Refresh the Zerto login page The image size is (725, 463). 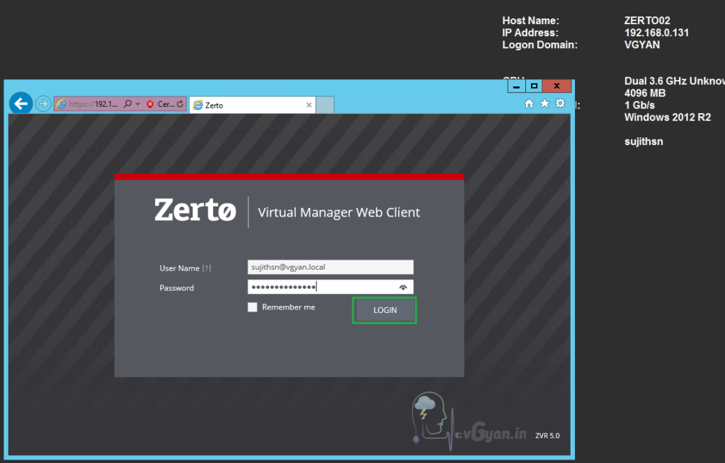(x=179, y=103)
